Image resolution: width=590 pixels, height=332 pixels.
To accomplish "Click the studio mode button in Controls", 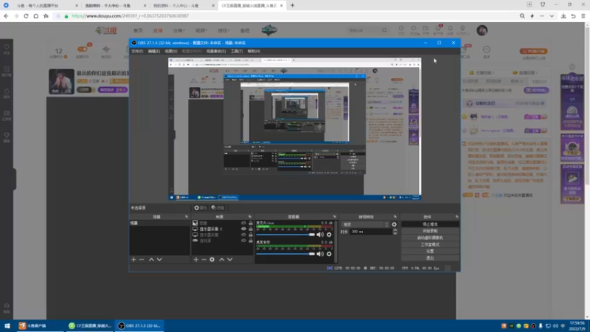I will point(430,245).
